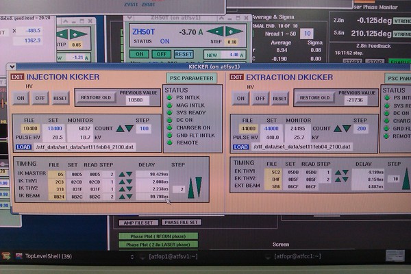Click RESTORE OLD in Injection Kicker
Viewport: 411px width, 274px height.
click(x=96, y=97)
